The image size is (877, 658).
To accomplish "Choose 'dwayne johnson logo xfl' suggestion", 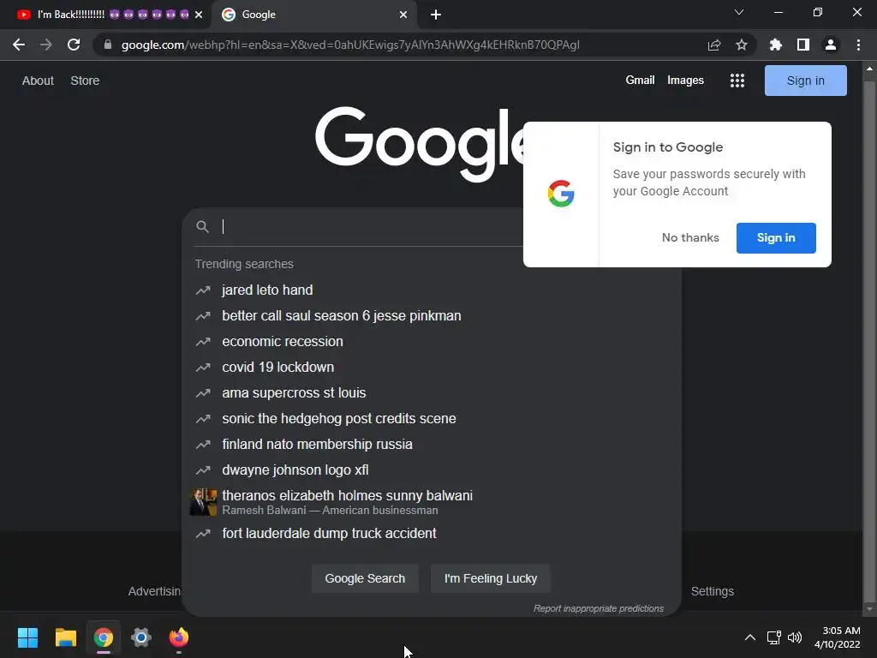I will pos(432,470).
